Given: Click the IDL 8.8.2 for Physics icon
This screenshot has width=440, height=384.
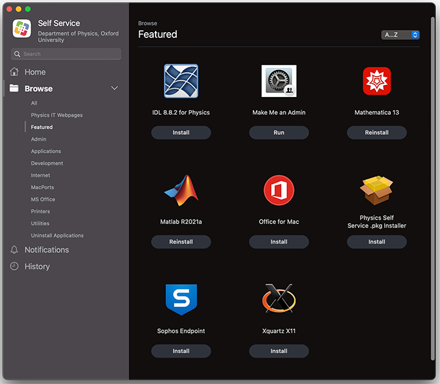Looking at the screenshot, I should tap(181, 81).
